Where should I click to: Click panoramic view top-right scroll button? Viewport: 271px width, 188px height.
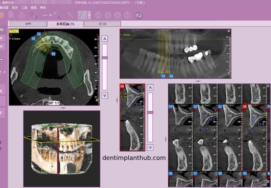coord(229,31)
